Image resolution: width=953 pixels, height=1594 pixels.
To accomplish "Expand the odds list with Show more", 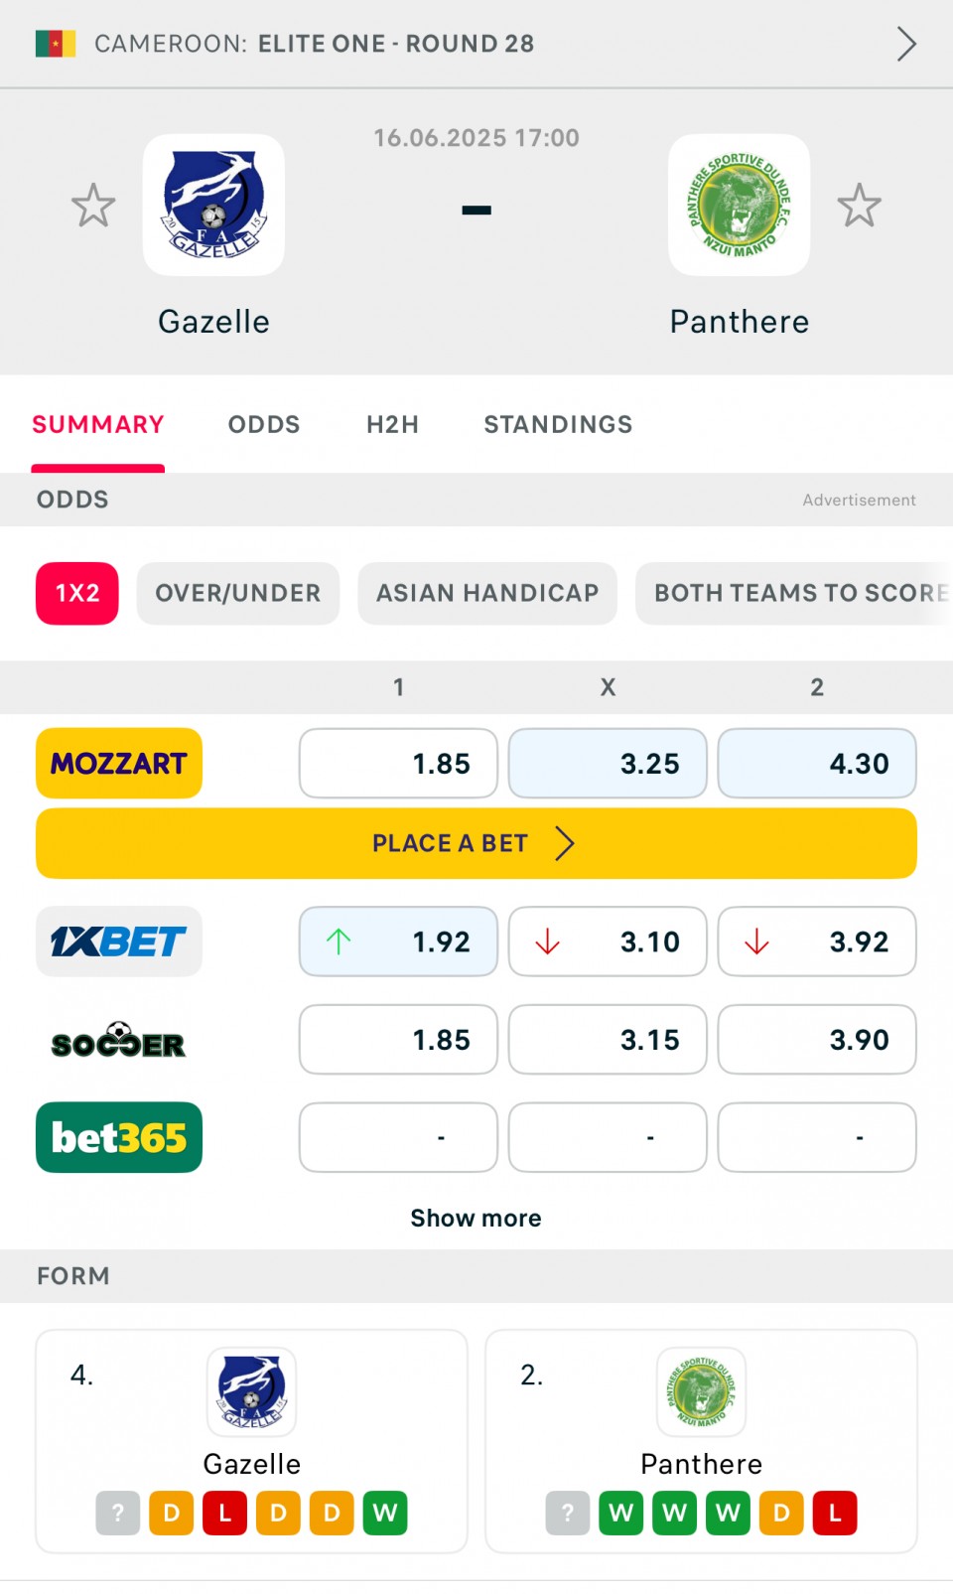I will click(476, 1219).
